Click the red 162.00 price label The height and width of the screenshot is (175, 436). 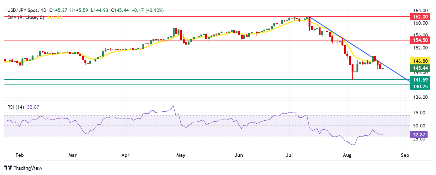click(x=420, y=17)
